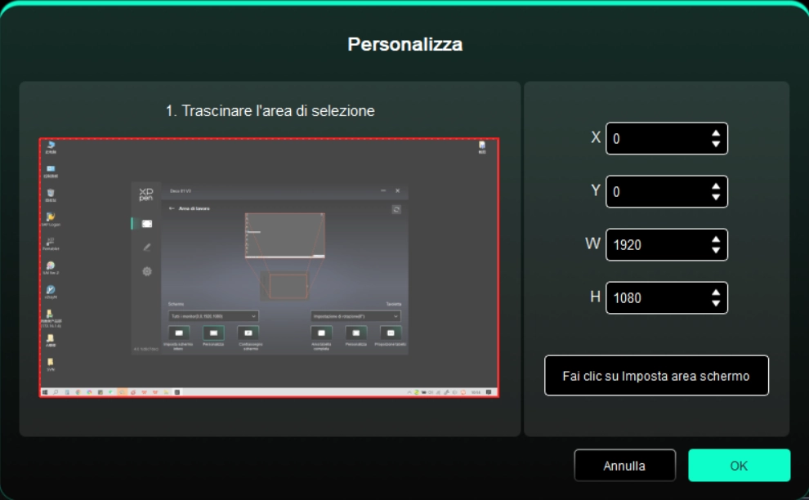Increase the Y value with up arrow
This screenshot has height=500, width=809.
(716, 186)
